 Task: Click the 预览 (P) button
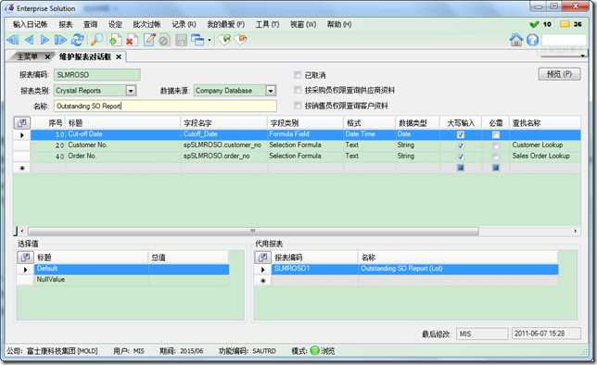pos(559,74)
